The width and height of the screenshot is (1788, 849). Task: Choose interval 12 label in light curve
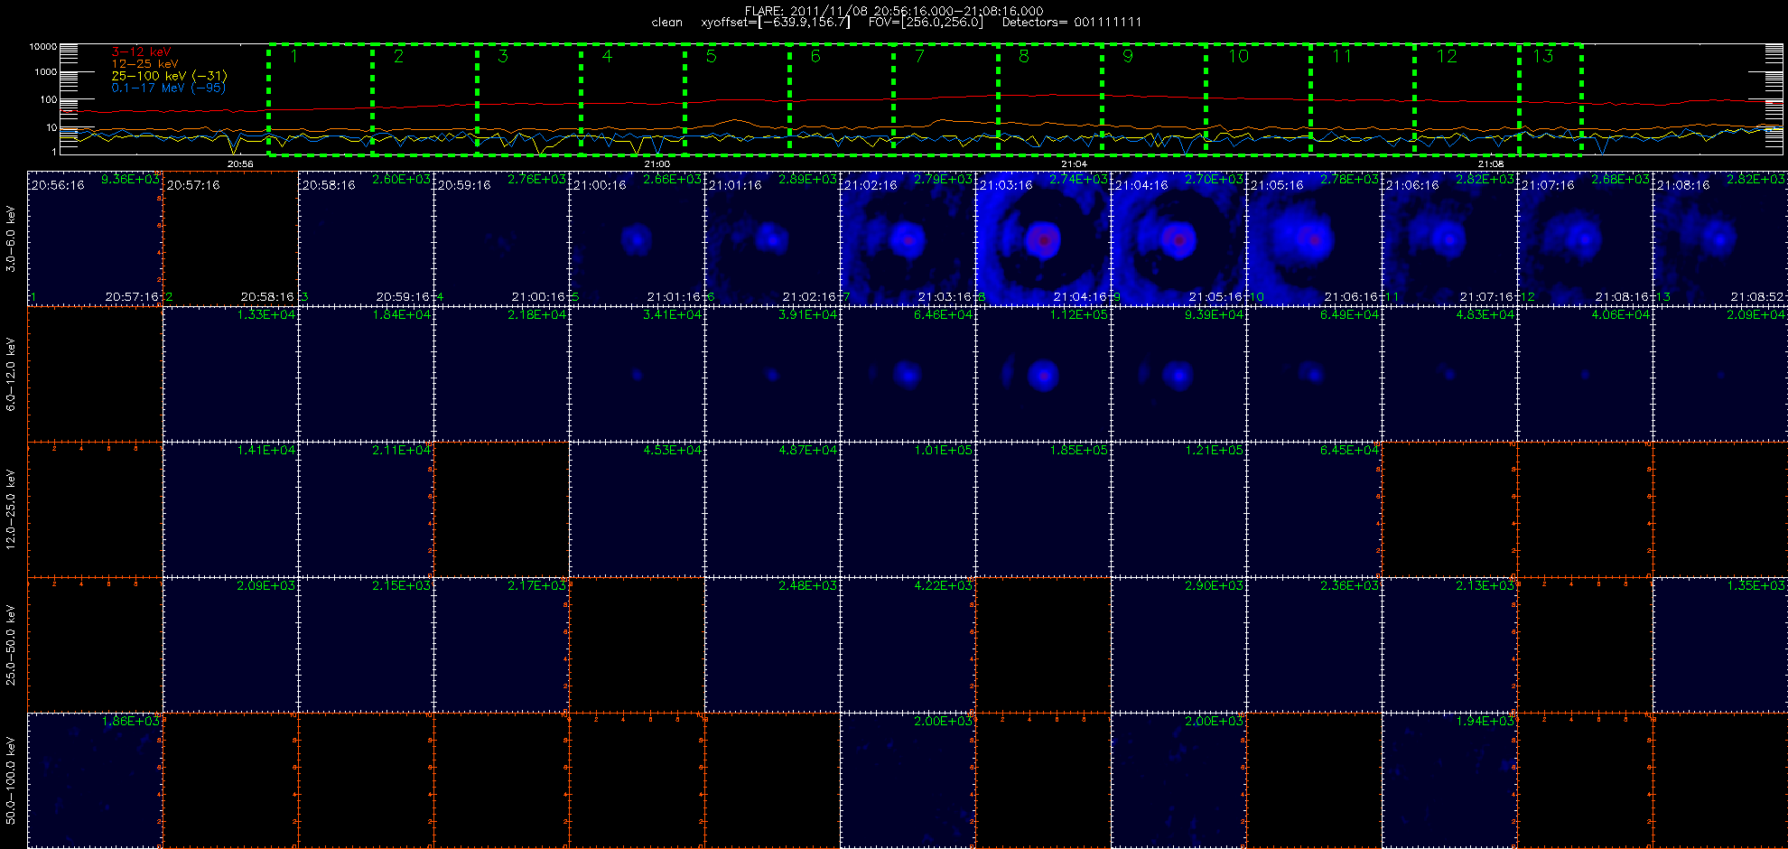(x=1447, y=56)
